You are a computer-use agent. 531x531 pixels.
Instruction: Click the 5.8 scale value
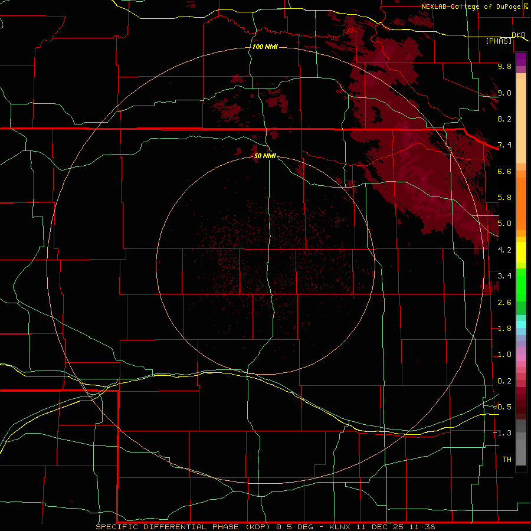(504, 198)
